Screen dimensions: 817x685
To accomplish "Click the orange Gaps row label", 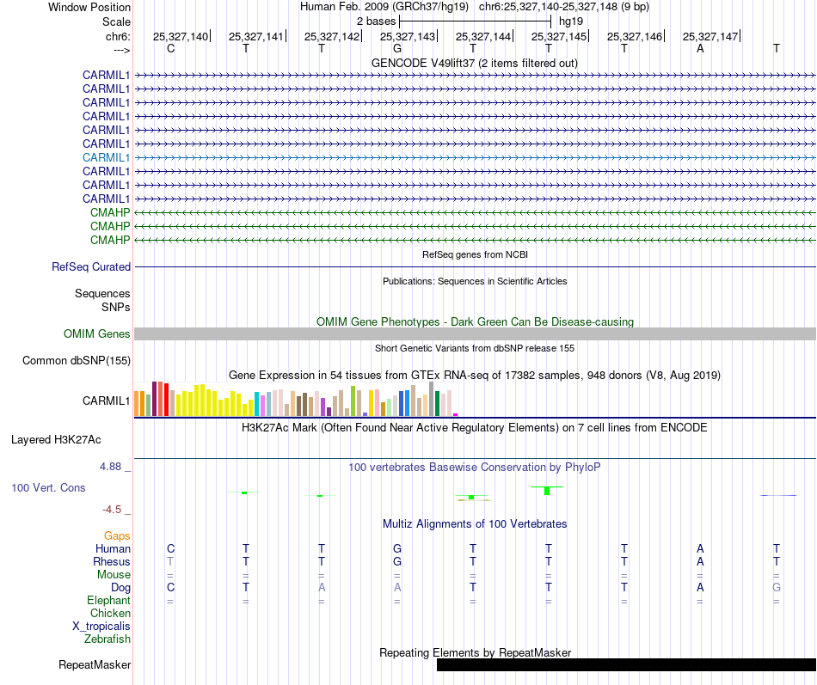I will [117, 536].
